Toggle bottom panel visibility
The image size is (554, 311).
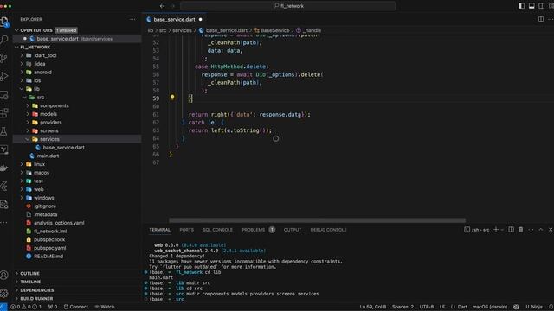[531, 6]
